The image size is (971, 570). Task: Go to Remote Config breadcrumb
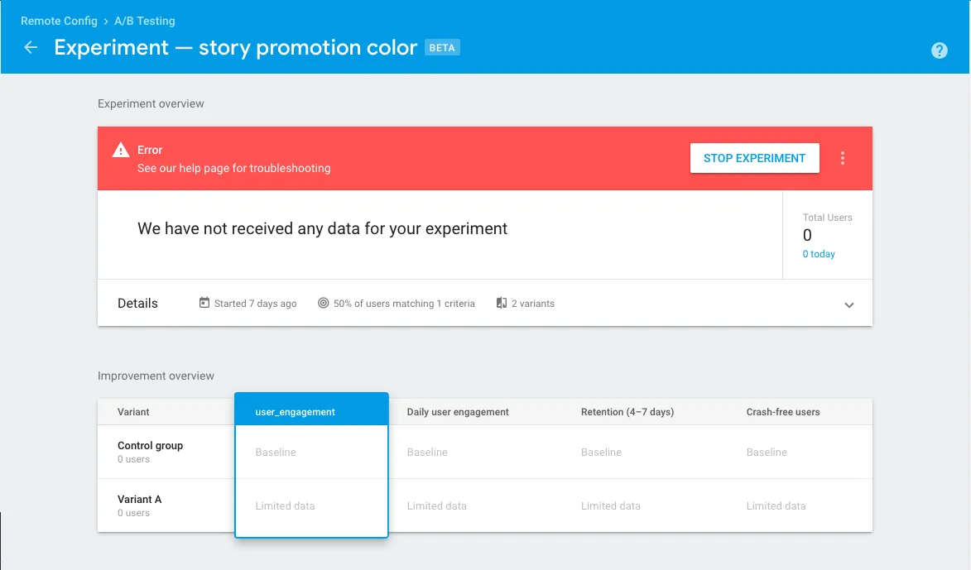59,21
